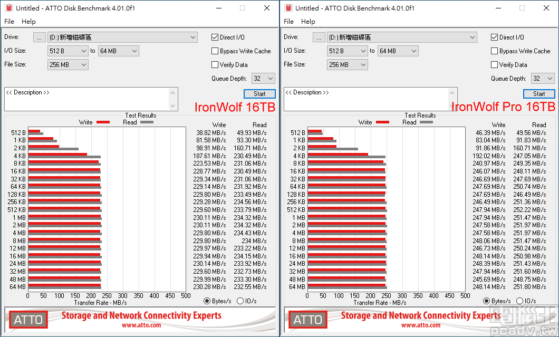
Task: Click right window read value 252.22 MB/s
Action: [530, 210]
